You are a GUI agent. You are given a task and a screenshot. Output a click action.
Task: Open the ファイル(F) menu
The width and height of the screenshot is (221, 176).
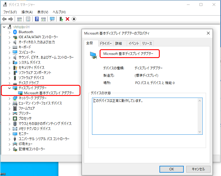pyautogui.click(x=10, y=12)
